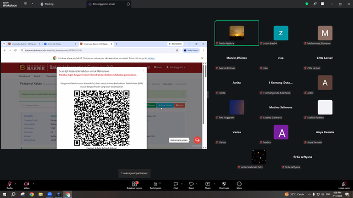Click the Share screen button
The image size is (353, 198).
(x=207, y=185)
